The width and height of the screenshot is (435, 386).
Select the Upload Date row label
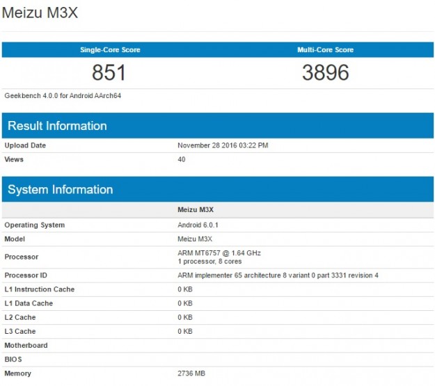(25, 145)
